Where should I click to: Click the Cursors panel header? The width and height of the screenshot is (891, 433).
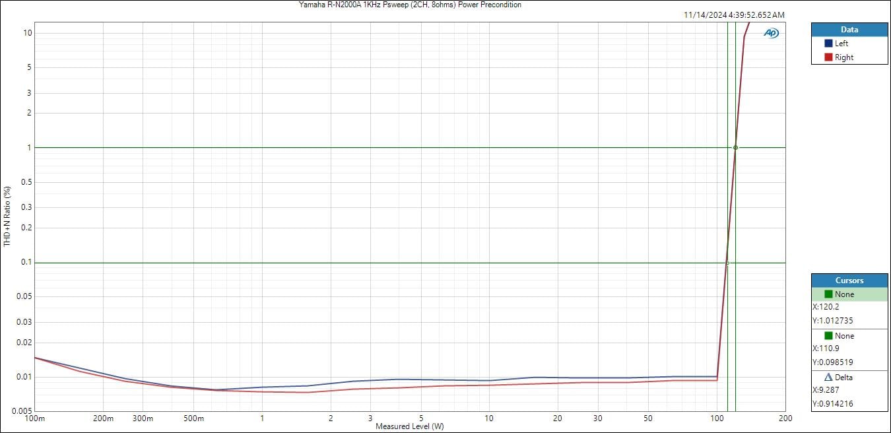click(x=849, y=281)
